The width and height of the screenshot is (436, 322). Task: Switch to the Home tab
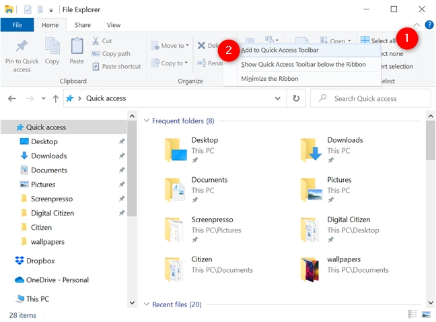(x=50, y=25)
